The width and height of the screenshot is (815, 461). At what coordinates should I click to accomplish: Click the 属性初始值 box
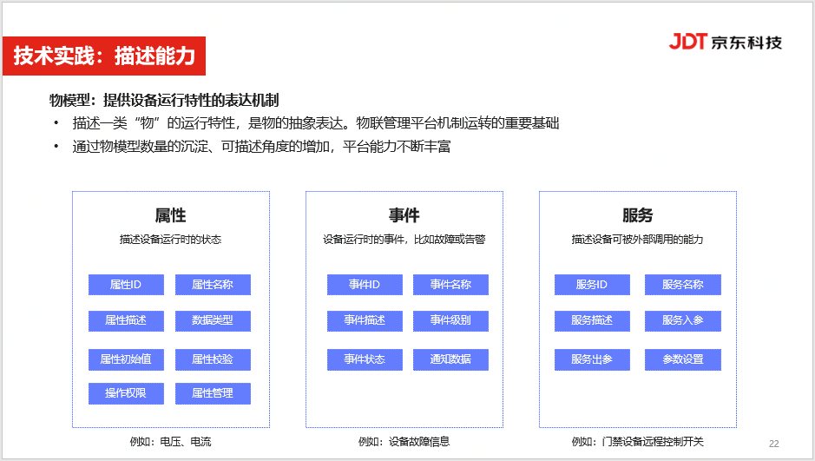126,359
